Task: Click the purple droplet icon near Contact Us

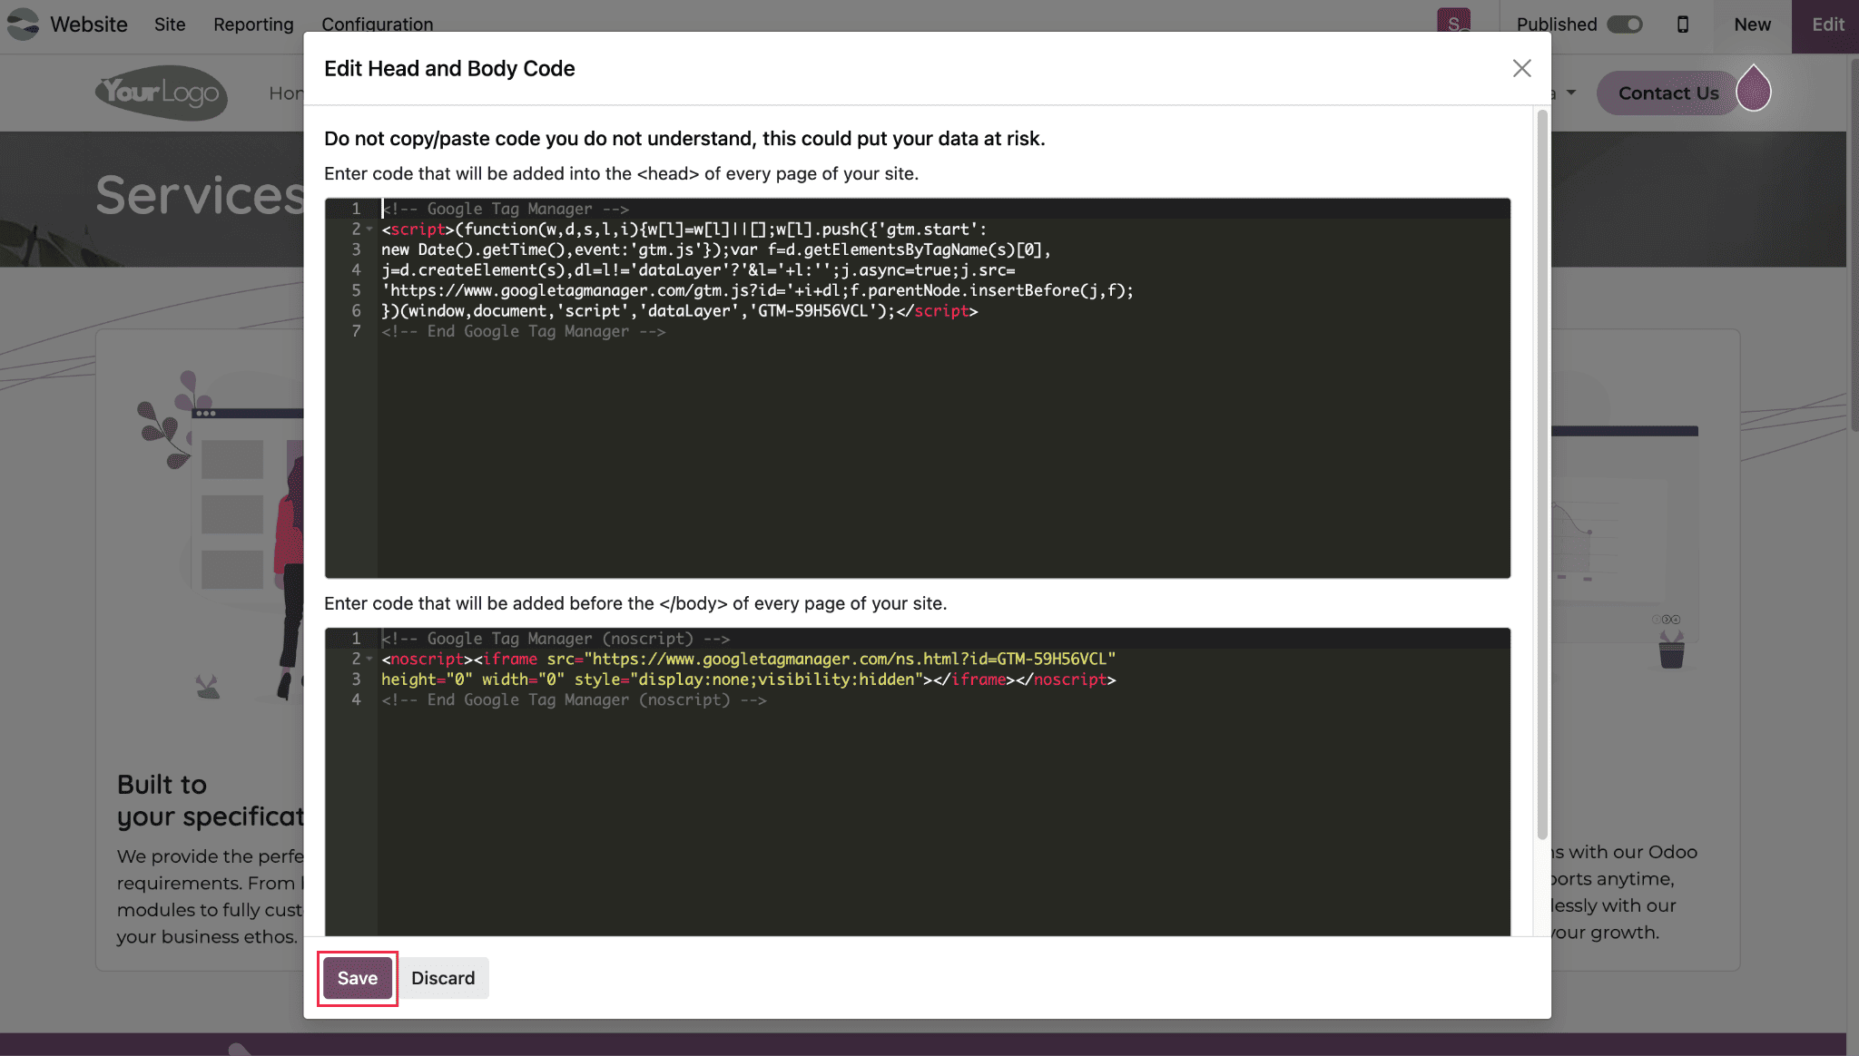Action: [1753, 90]
